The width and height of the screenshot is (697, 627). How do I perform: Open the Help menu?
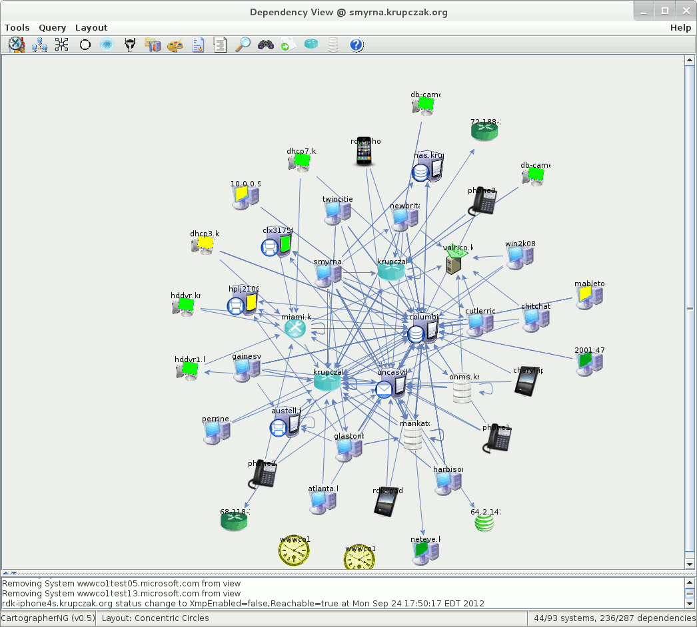[x=680, y=27]
